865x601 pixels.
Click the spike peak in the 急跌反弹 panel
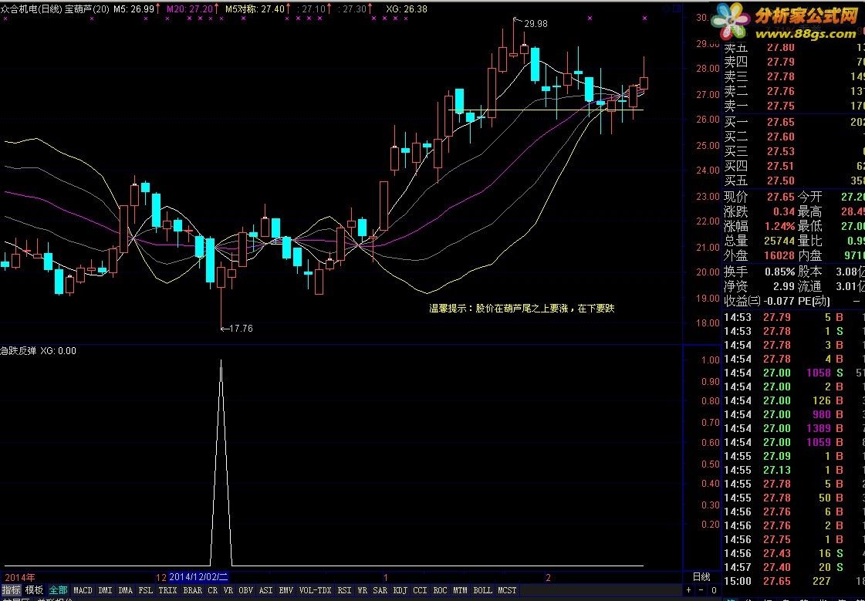coord(221,361)
